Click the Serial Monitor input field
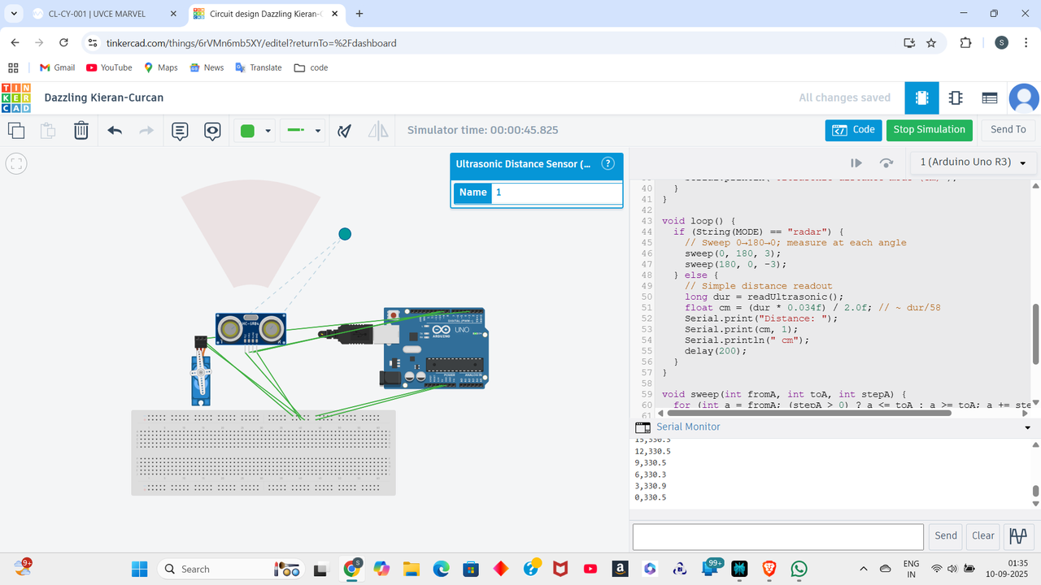1041x585 pixels. pyautogui.click(x=777, y=536)
